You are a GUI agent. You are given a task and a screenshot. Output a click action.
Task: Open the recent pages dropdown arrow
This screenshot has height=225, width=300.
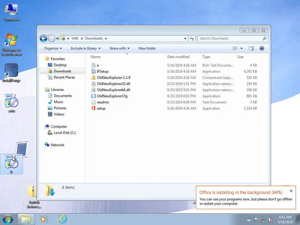(x=57, y=39)
